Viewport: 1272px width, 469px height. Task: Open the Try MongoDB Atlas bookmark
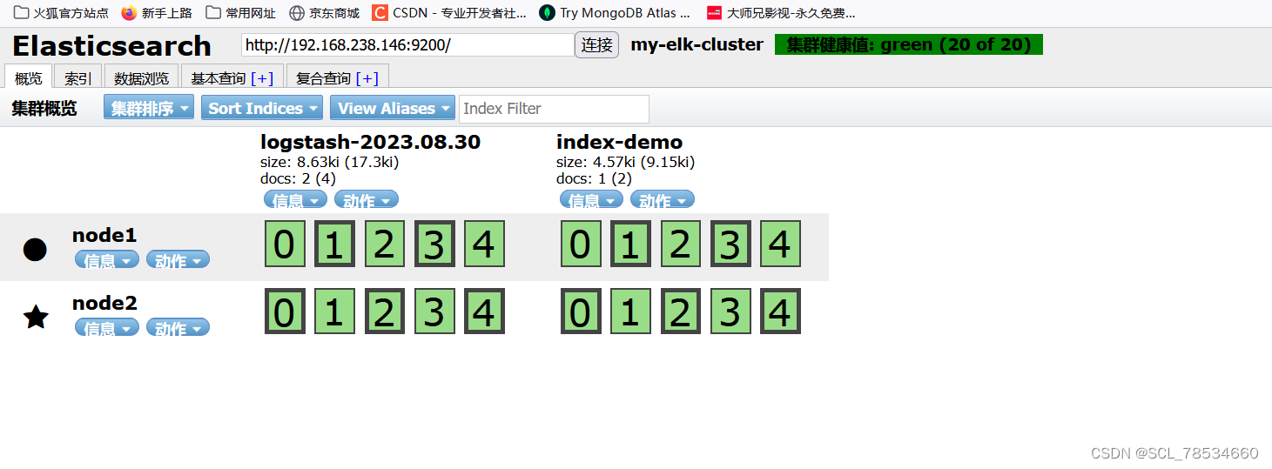tap(615, 13)
